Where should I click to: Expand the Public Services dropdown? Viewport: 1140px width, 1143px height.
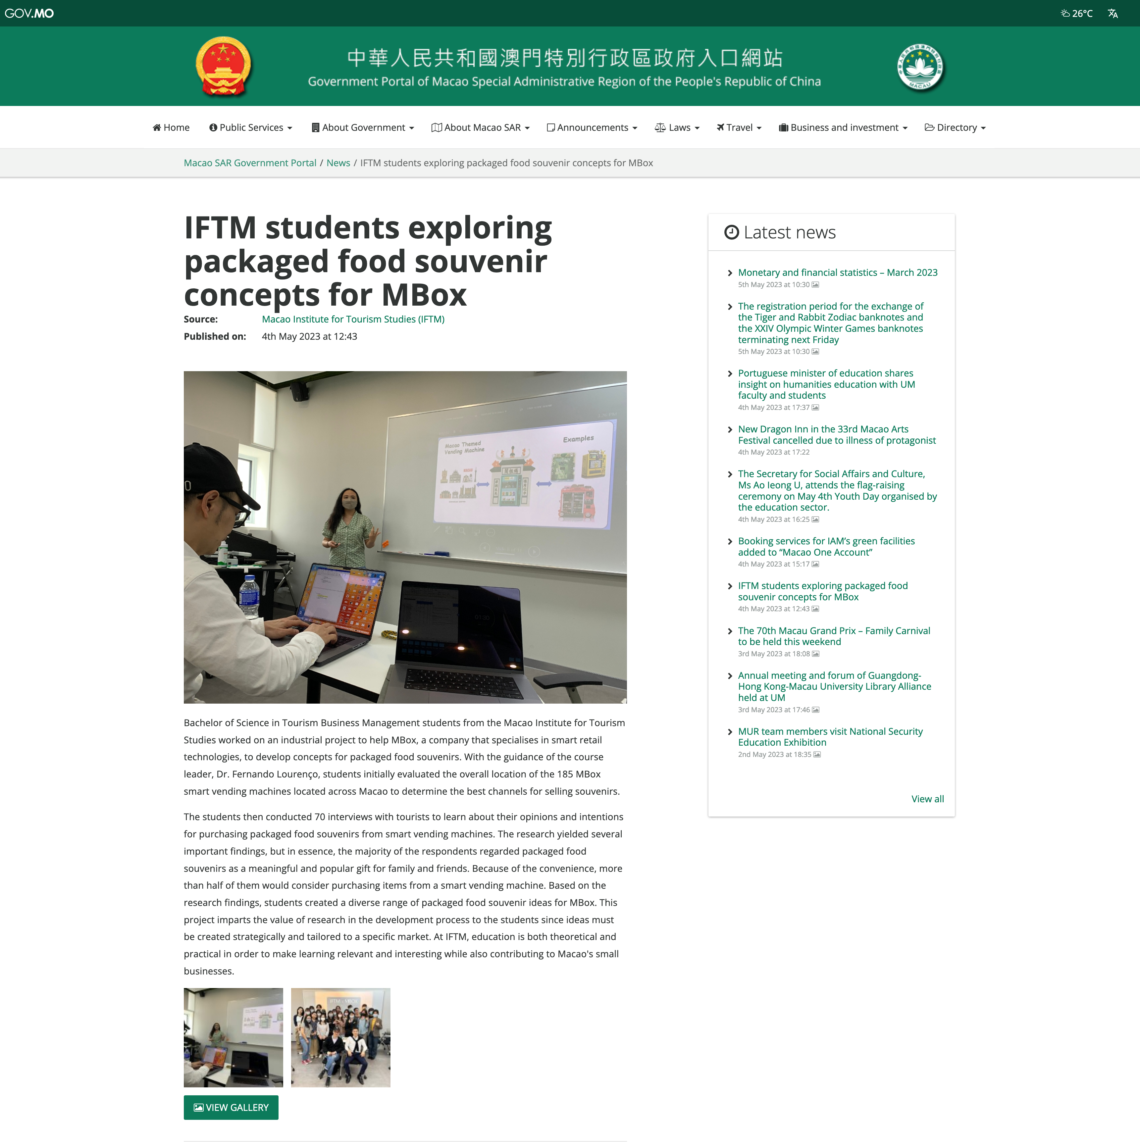[251, 128]
